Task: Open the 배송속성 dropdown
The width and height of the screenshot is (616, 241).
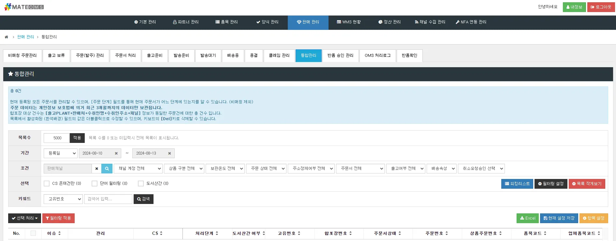Action: coord(442,169)
